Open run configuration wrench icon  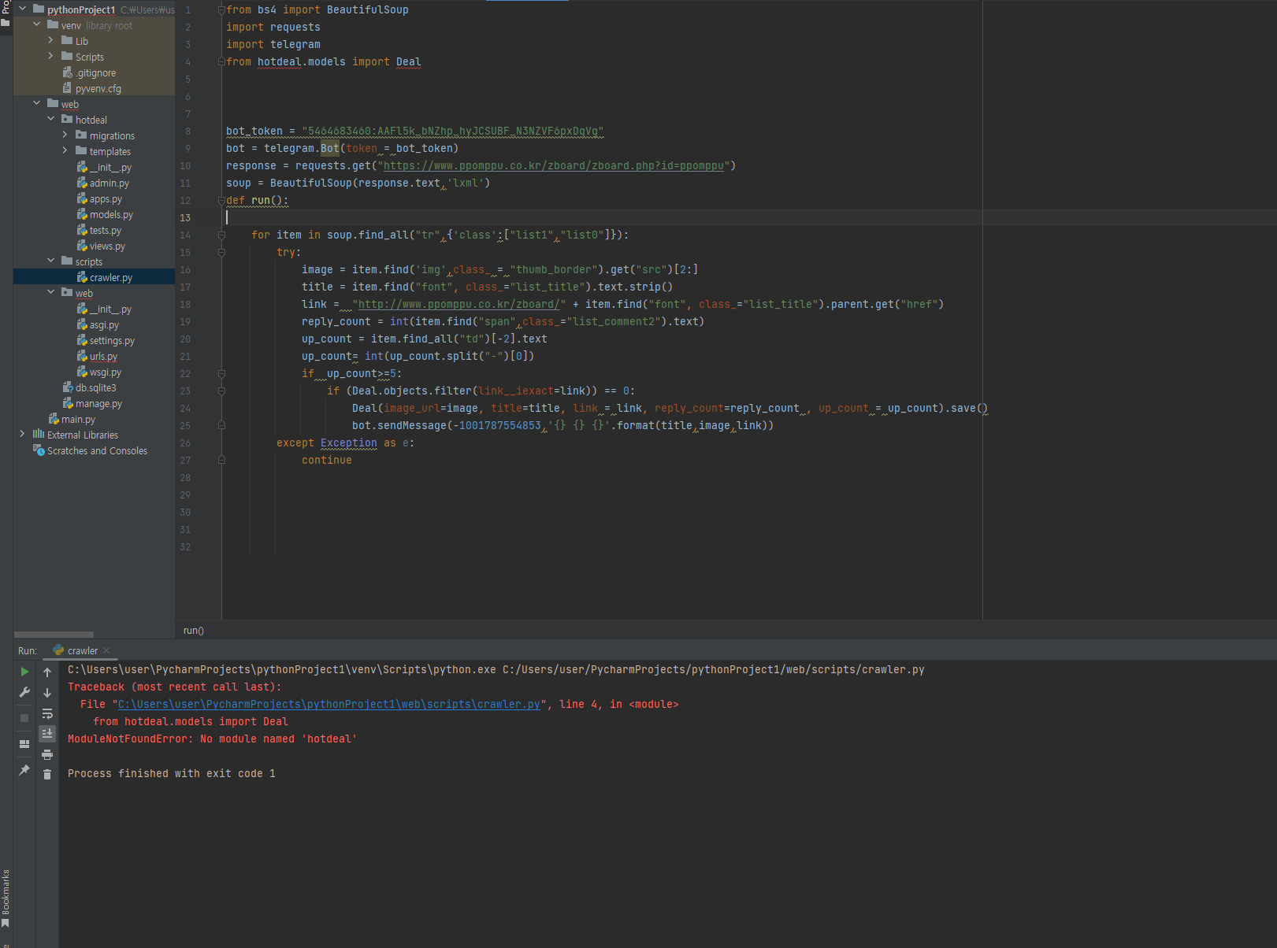click(24, 692)
